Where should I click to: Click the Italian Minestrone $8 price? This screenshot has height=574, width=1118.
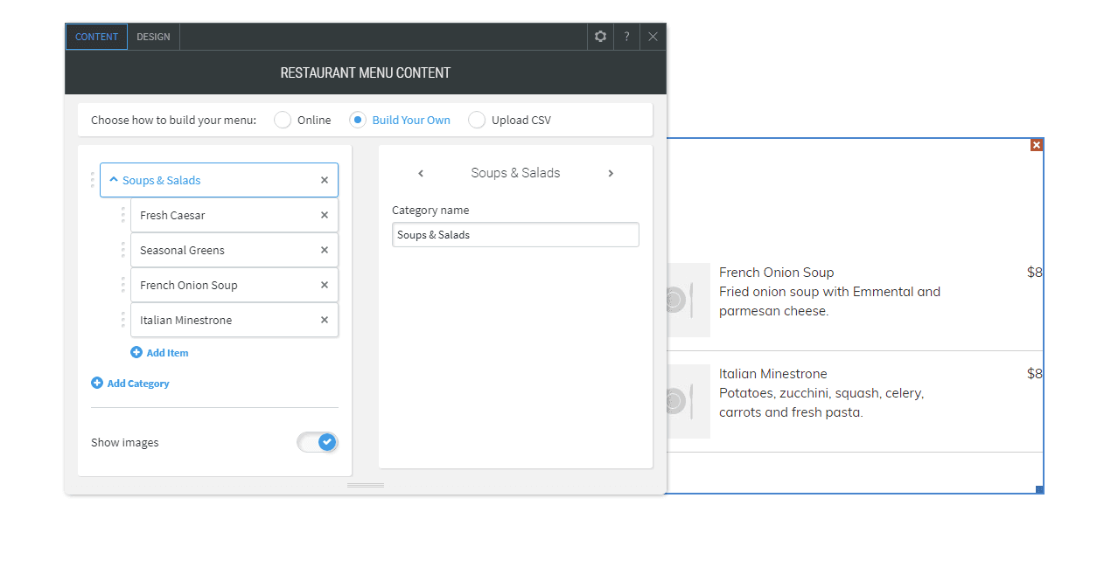(x=1035, y=374)
